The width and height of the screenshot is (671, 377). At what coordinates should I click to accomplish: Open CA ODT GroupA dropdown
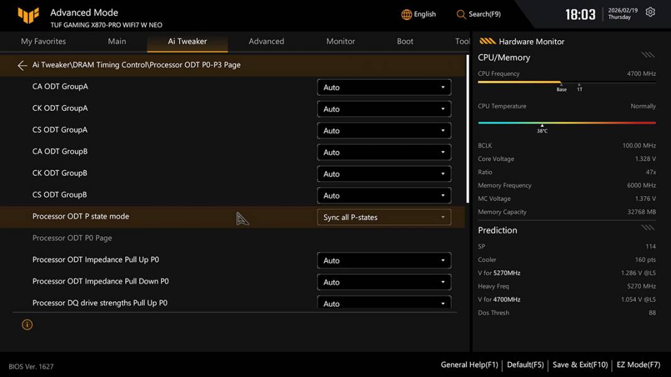[384, 87]
